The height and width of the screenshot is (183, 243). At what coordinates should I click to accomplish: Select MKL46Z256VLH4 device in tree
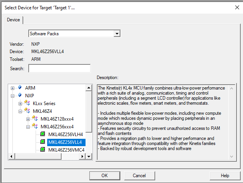coord(65,134)
